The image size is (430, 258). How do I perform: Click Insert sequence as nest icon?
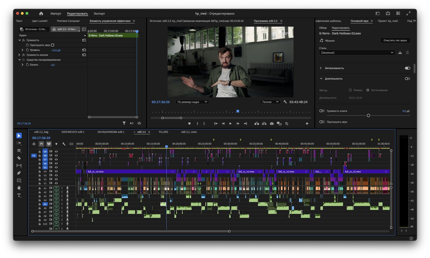pos(34,144)
